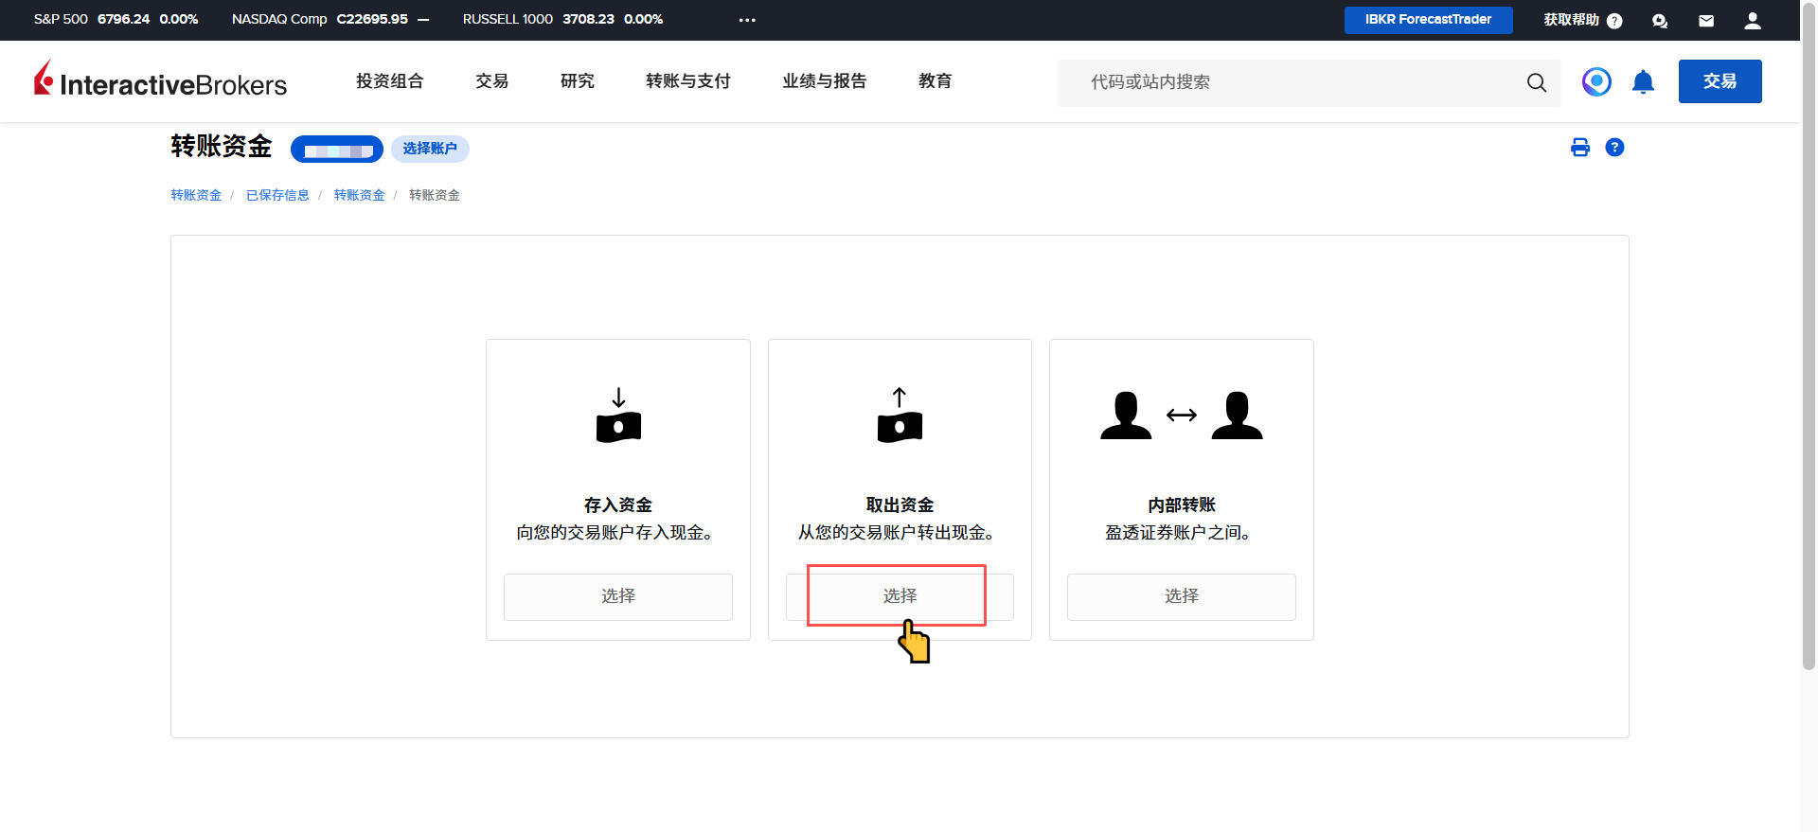The image size is (1818, 832).
Task: Open the blue help question mark icon
Action: click(x=1614, y=148)
